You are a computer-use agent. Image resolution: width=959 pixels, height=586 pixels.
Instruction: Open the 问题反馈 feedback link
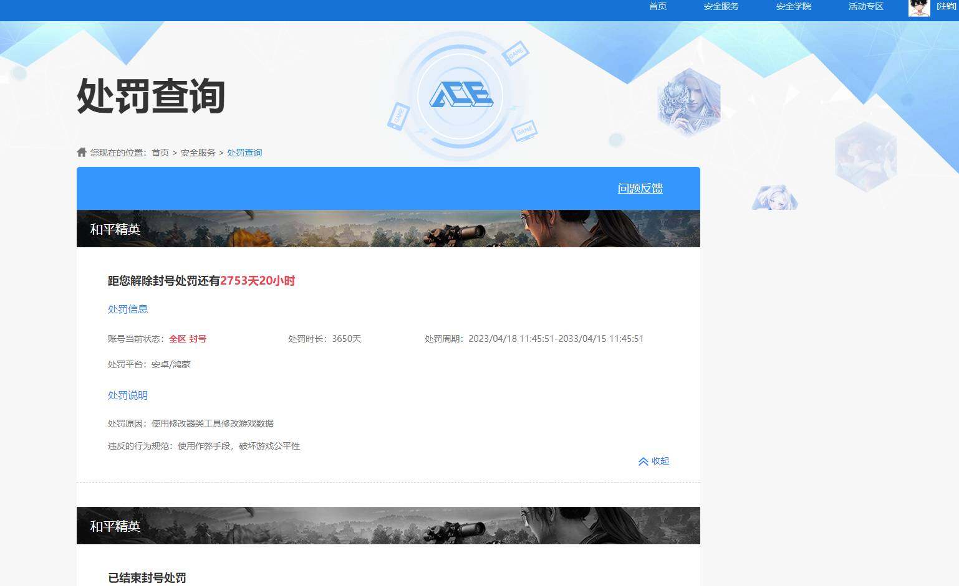640,189
